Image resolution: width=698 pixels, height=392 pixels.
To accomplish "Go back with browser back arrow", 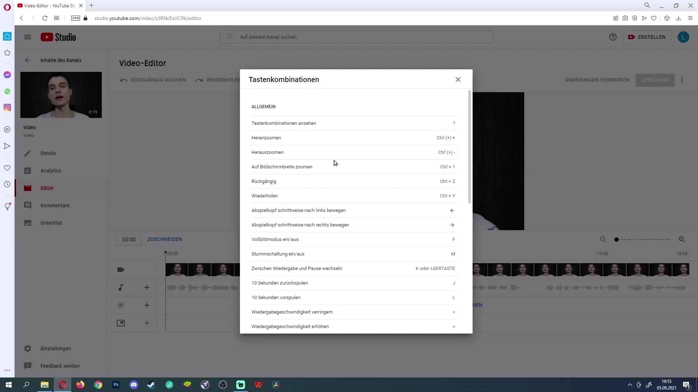I will [x=21, y=18].
